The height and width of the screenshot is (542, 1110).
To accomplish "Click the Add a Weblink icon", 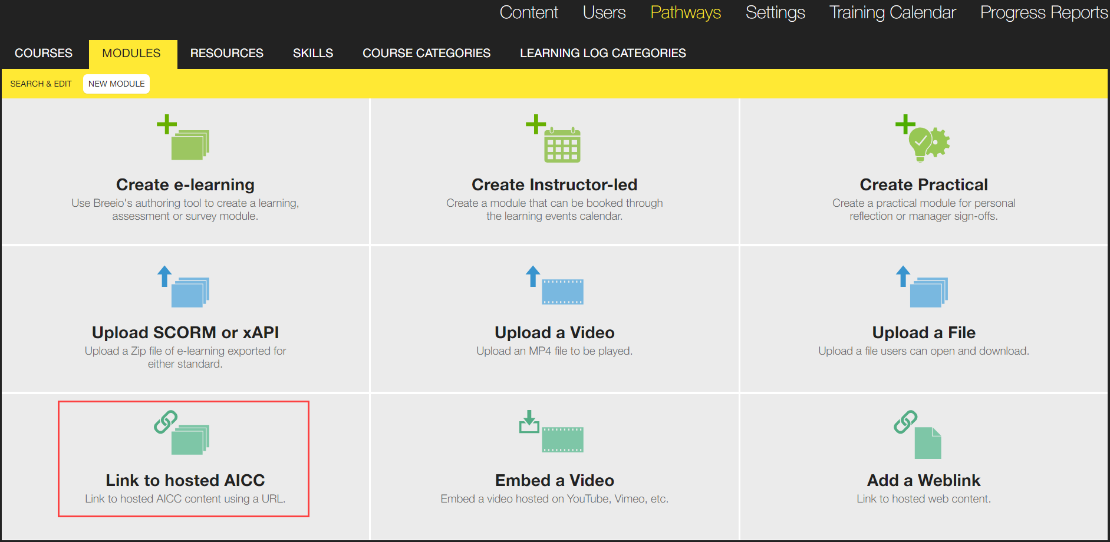I will (x=918, y=435).
